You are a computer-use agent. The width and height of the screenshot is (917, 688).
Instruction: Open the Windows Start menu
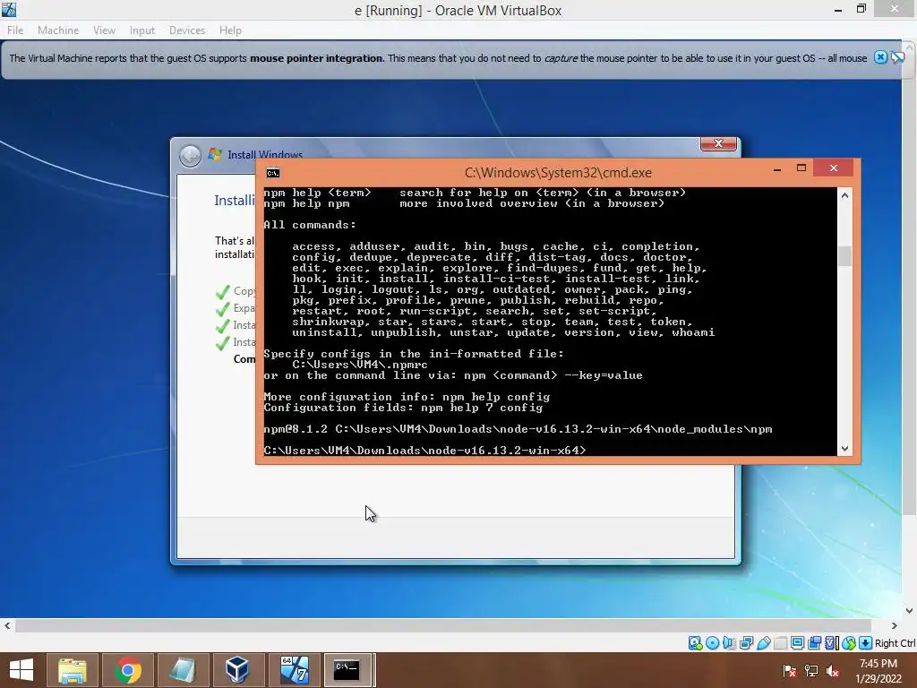tap(21, 670)
